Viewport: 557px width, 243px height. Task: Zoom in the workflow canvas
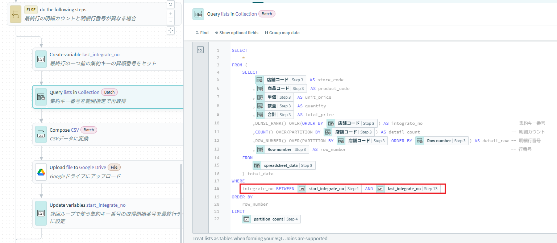pos(171,14)
